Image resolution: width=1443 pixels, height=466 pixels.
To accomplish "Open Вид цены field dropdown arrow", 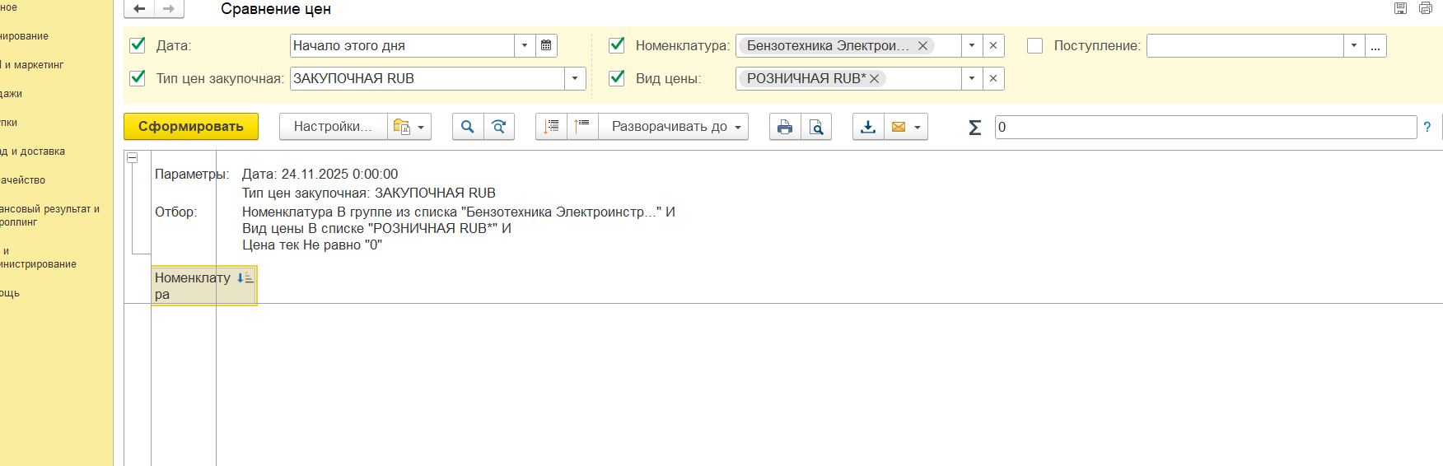I will point(972,78).
